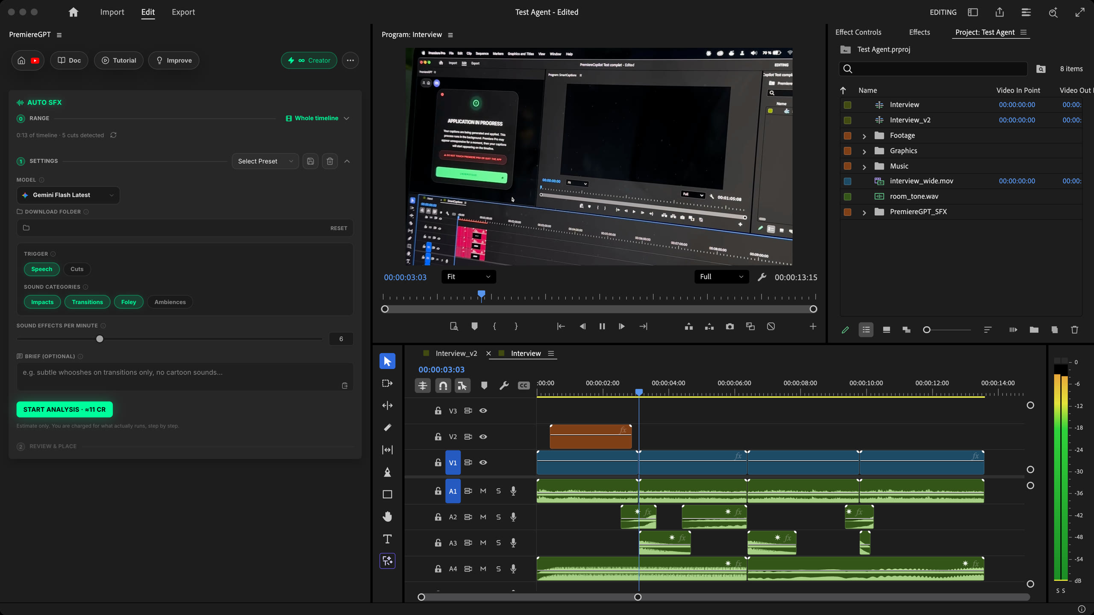
Task: Click the Add Marker icon in Program monitor
Action: tap(474, 326)
